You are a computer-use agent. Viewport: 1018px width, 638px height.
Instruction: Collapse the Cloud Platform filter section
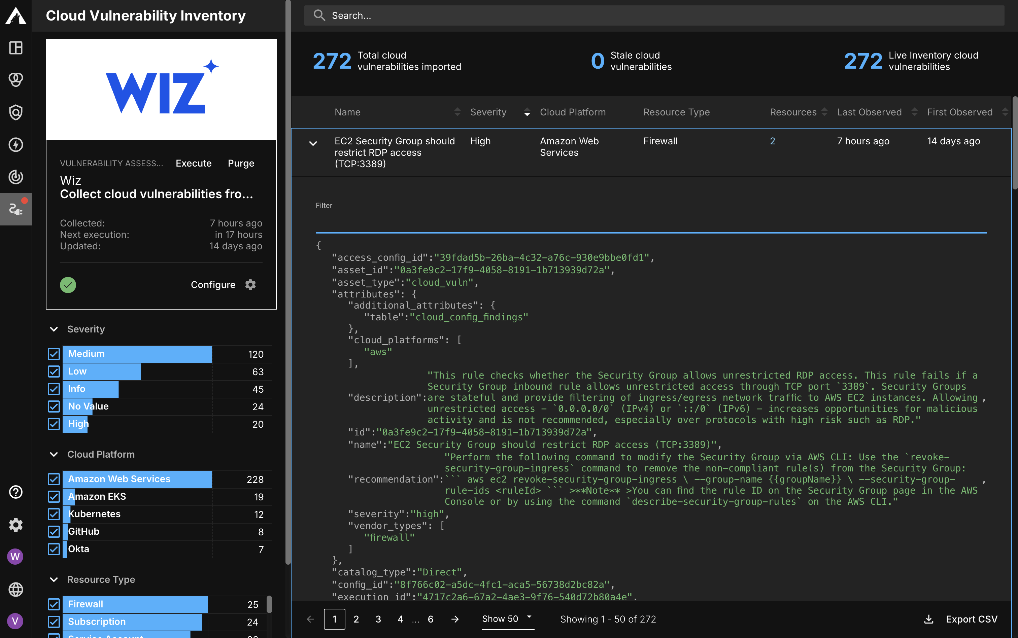54,455
